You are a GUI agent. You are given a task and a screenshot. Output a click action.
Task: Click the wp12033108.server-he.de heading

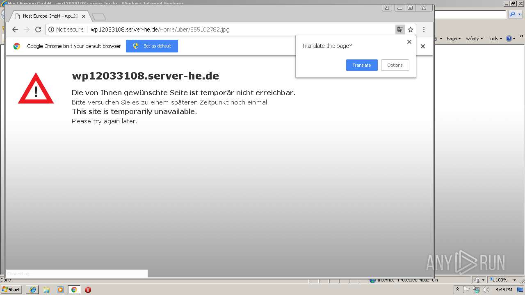(x=145, y=76)
